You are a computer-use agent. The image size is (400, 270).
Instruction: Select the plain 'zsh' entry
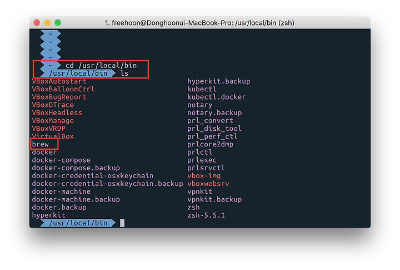pos(194,207)
